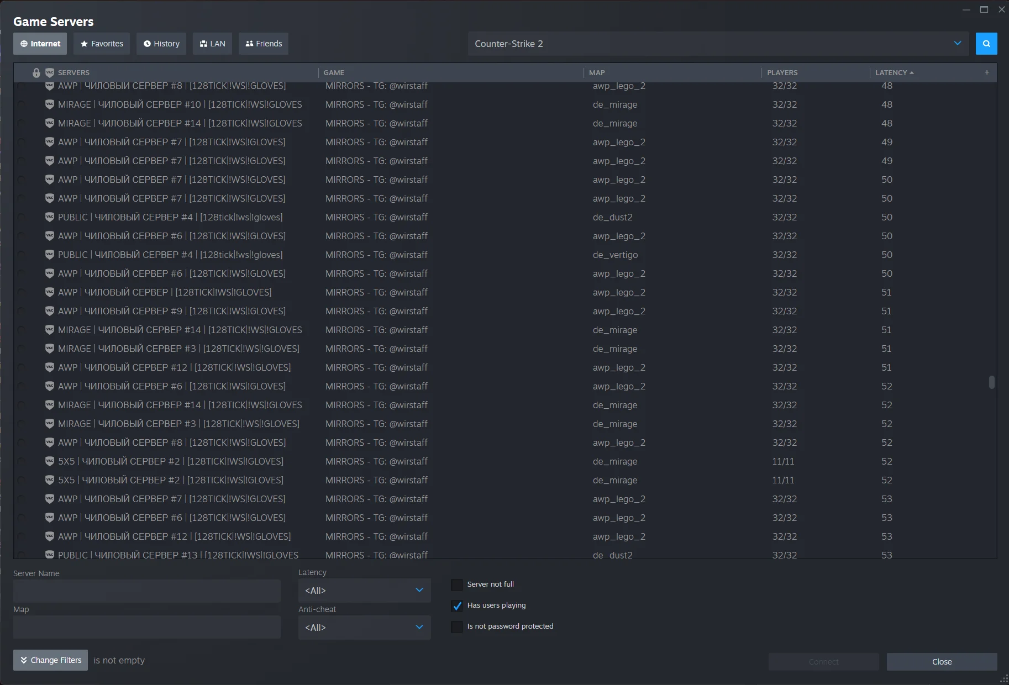Click VAC shield on MIRAGE #14 latency 51 row
The height and width of the screenshot is (685, 1009).
[x=50, y=330]
